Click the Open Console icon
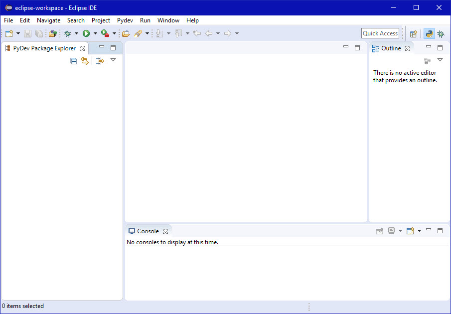Screen dimensions: 451x314 coord(410,231)
